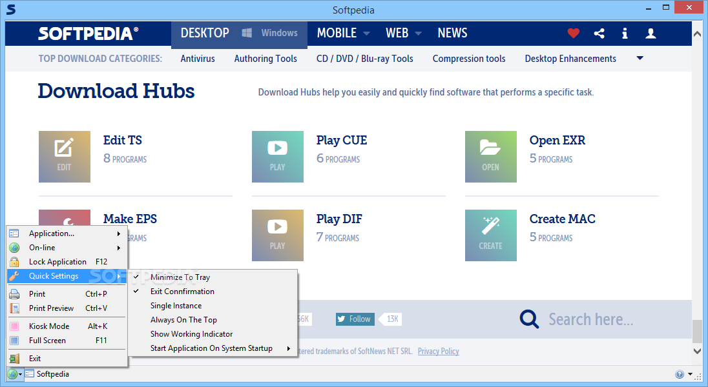This screenshot has height=387, width=708.
Task: Open the News tab
Action: click(452, 33)
